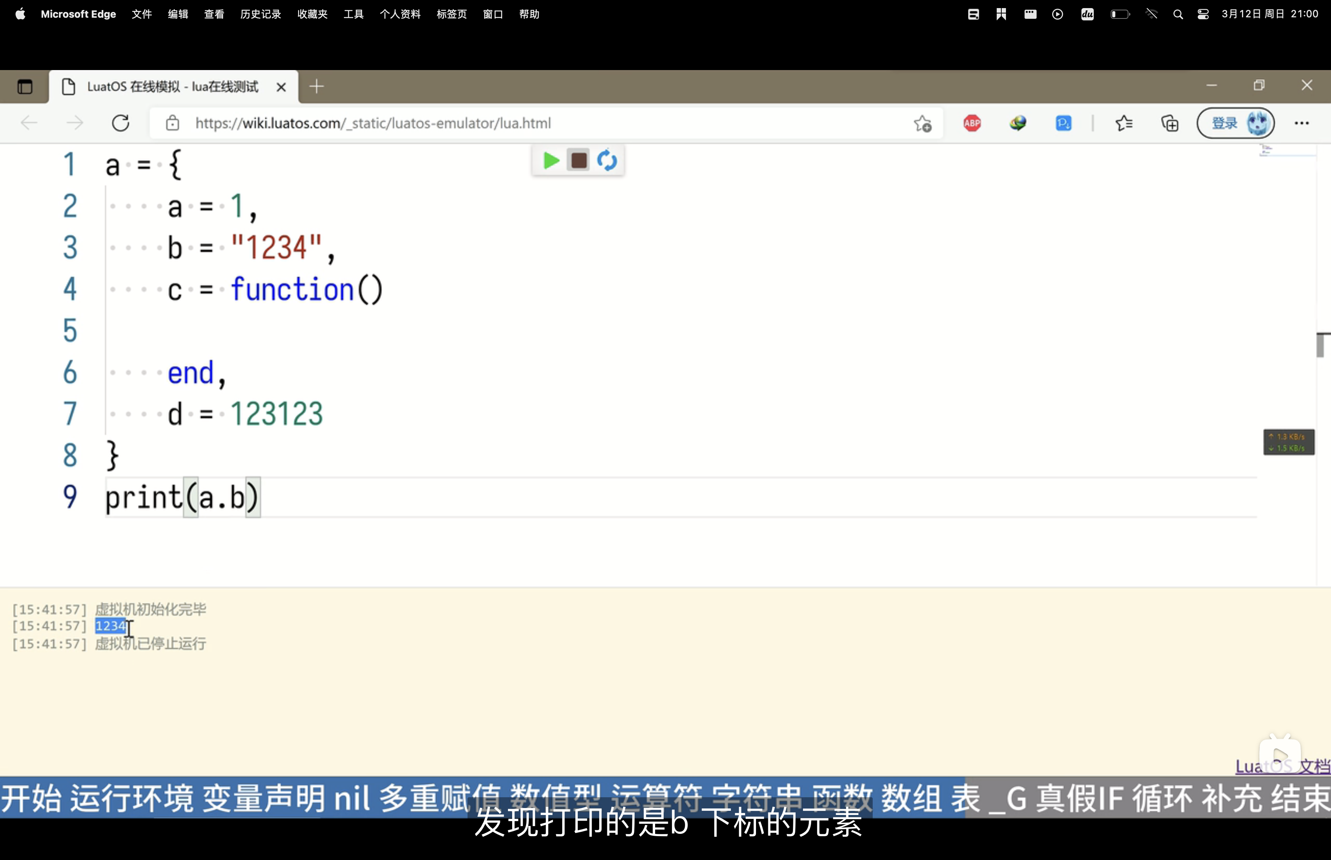
Task: Click the Bilibili play overlay icon
Action: 1280,755
